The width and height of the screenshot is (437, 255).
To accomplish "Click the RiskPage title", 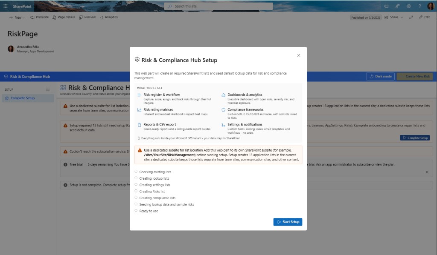I will (23, 34).
